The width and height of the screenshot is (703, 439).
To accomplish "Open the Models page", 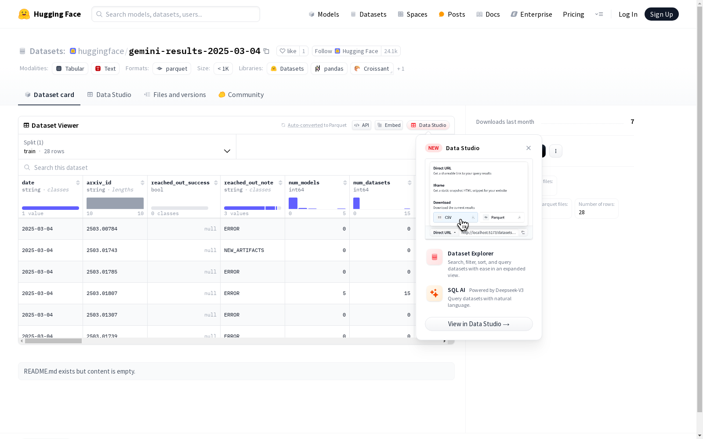I will pos(324,14).
